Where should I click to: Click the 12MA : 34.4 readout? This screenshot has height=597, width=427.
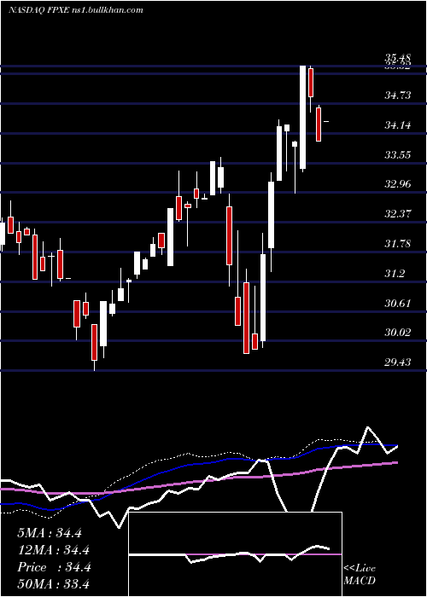53,550
